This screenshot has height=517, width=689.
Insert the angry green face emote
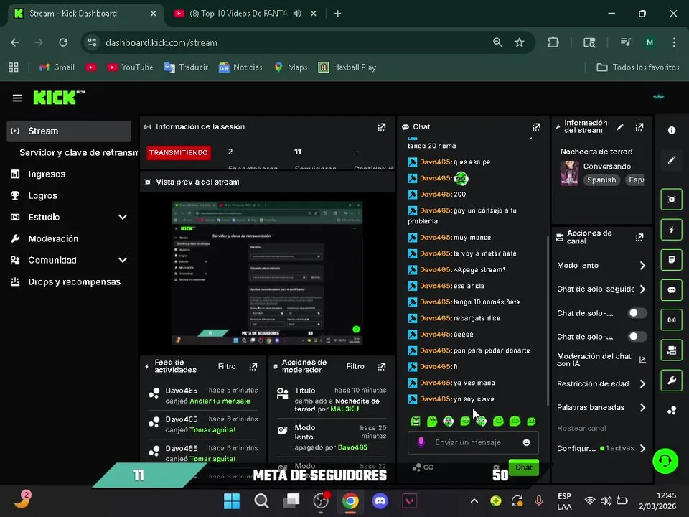tap(416, 421)
